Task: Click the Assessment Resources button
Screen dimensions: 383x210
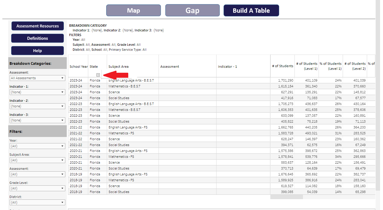Action: (37, 26)
